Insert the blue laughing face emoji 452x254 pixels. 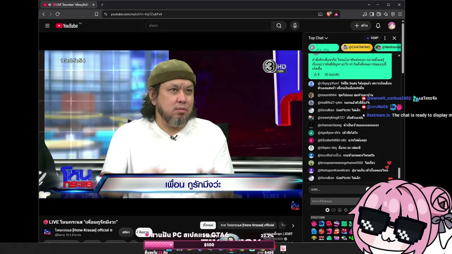pyautogui.click(x=321, y=224)
